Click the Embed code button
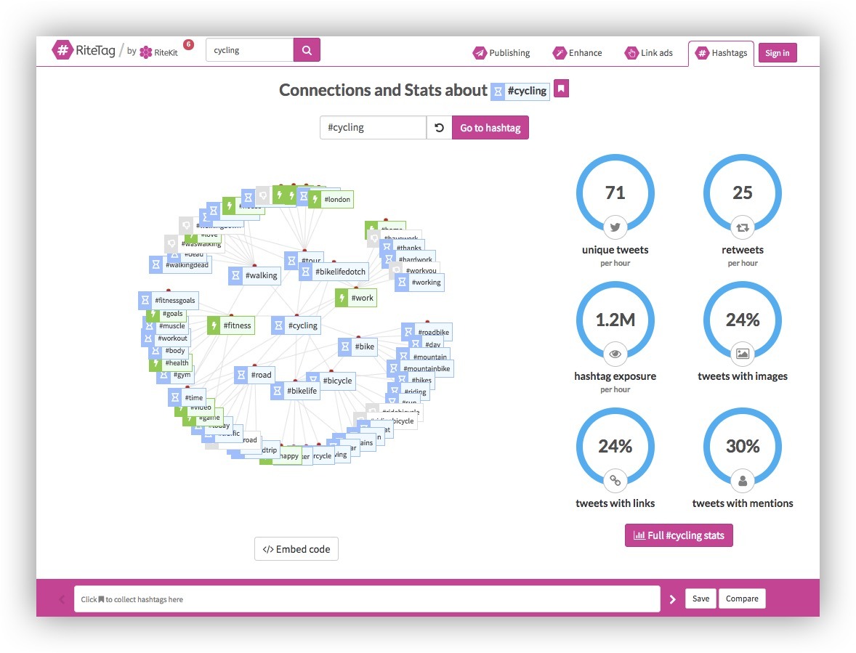 pyautogui.click(x=296, y=549)
